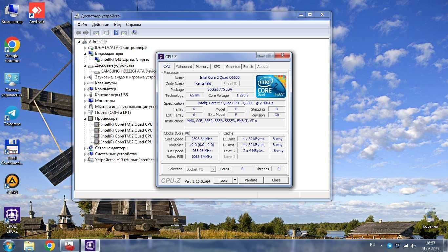The height and width of the screenshot is (252, 448).
Task: Collapse the Admin-ПК root node
Action: click(x=79, y=42)
